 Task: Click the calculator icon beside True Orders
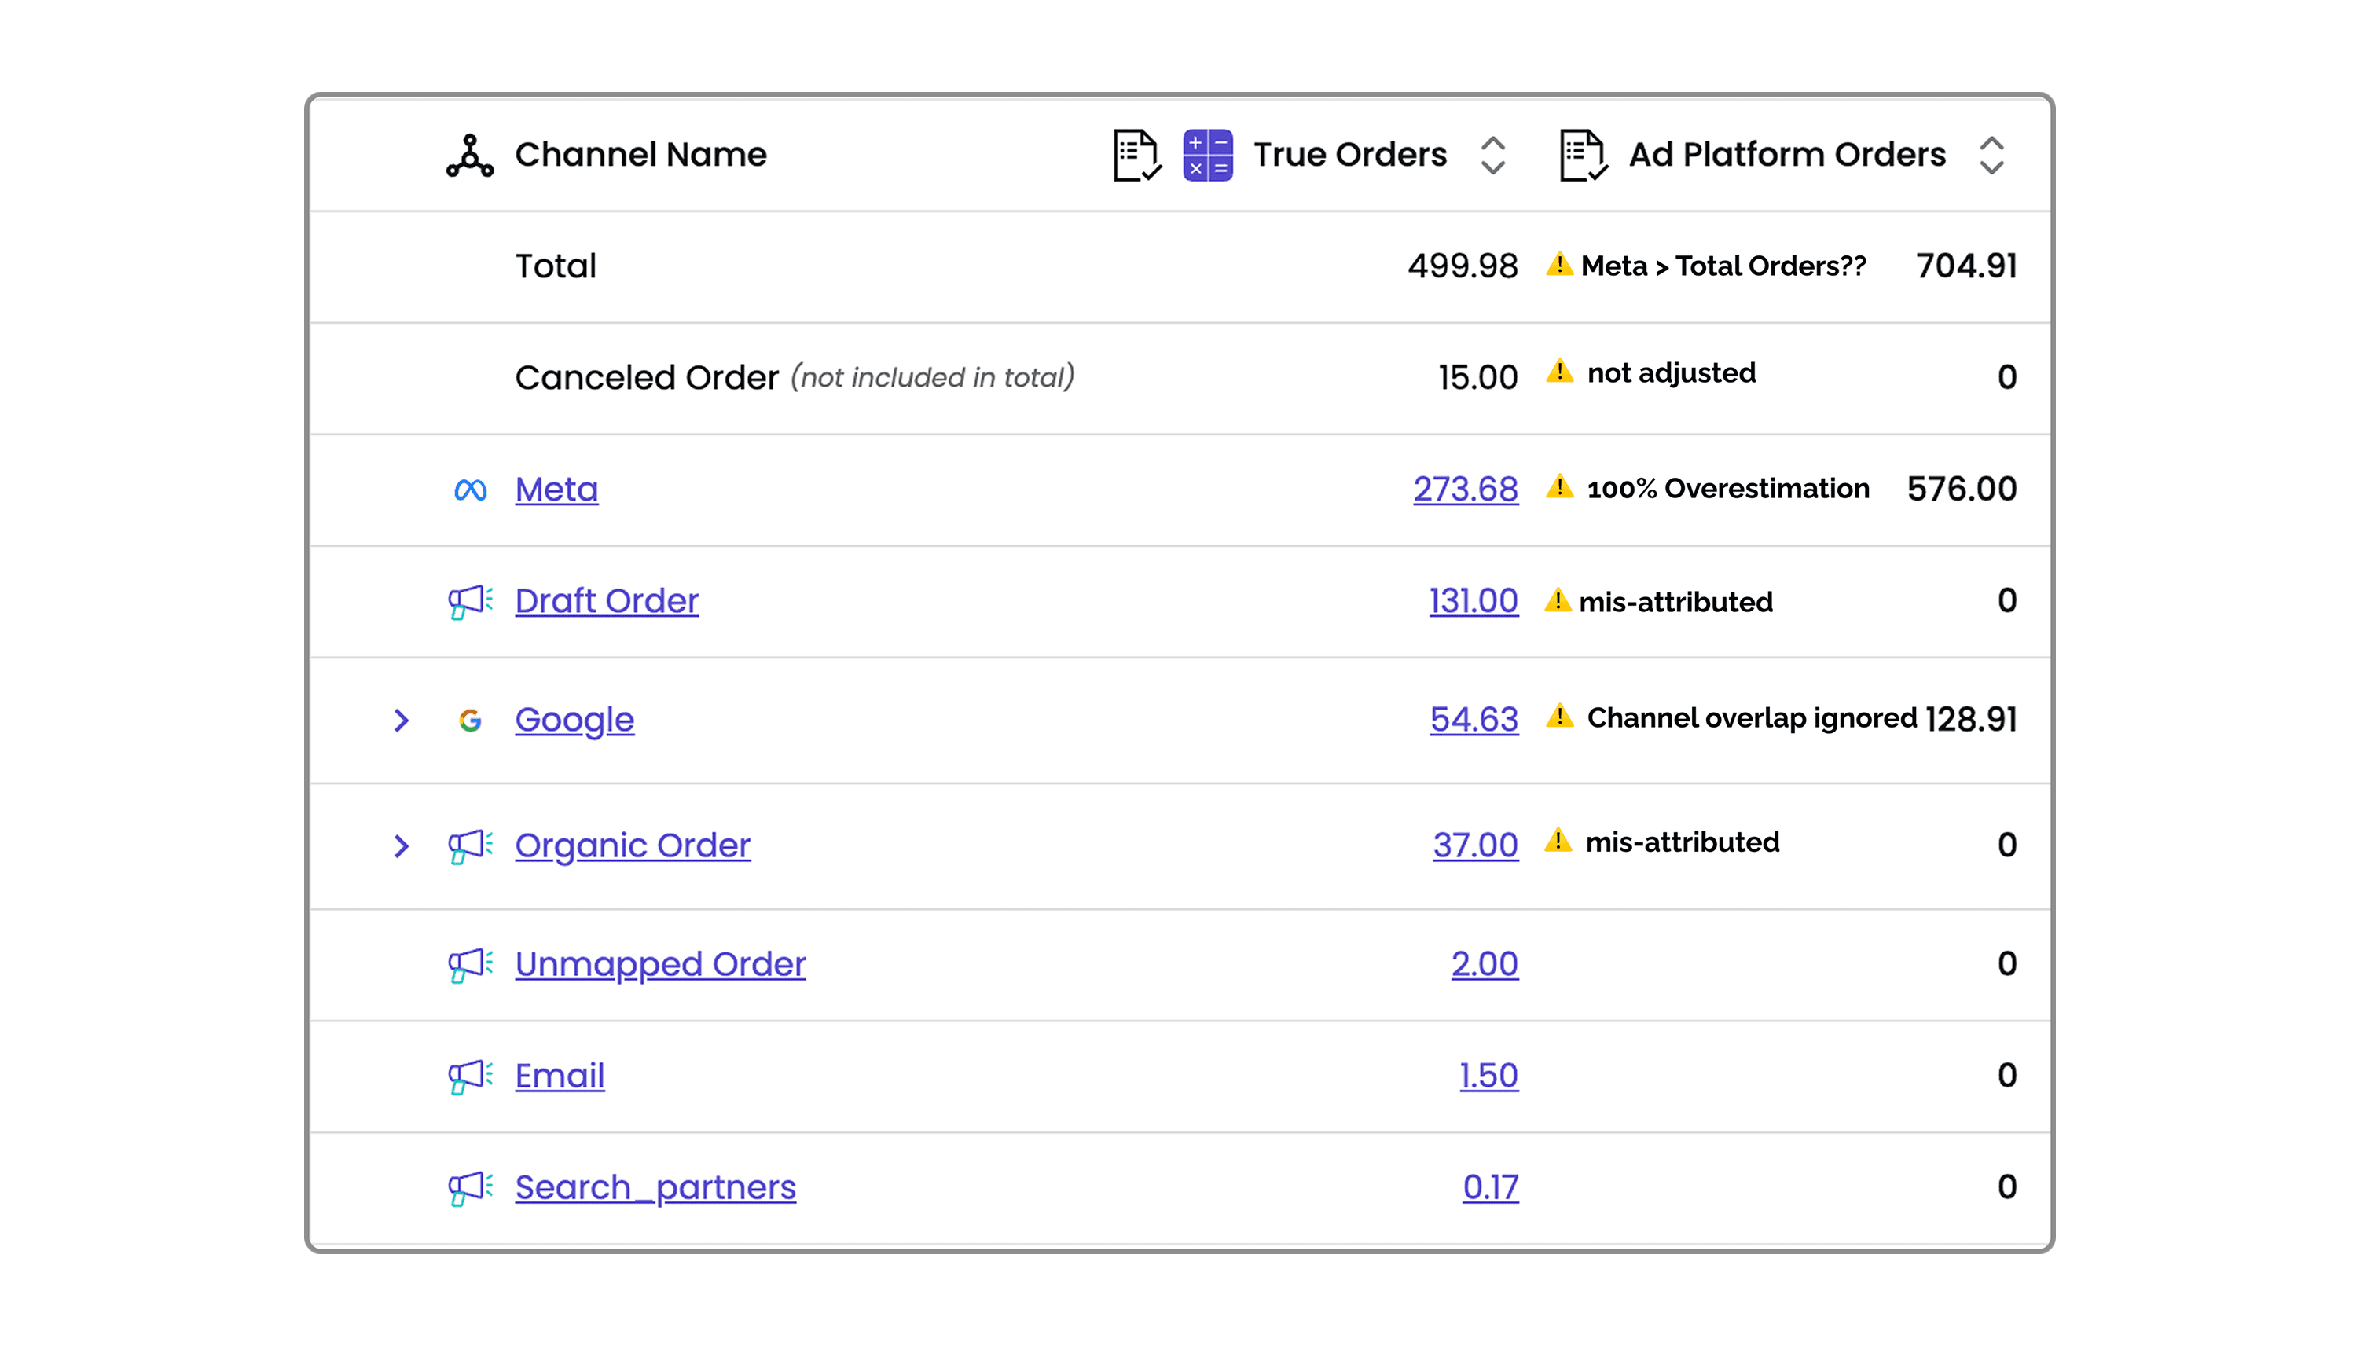click(1206, 156)
